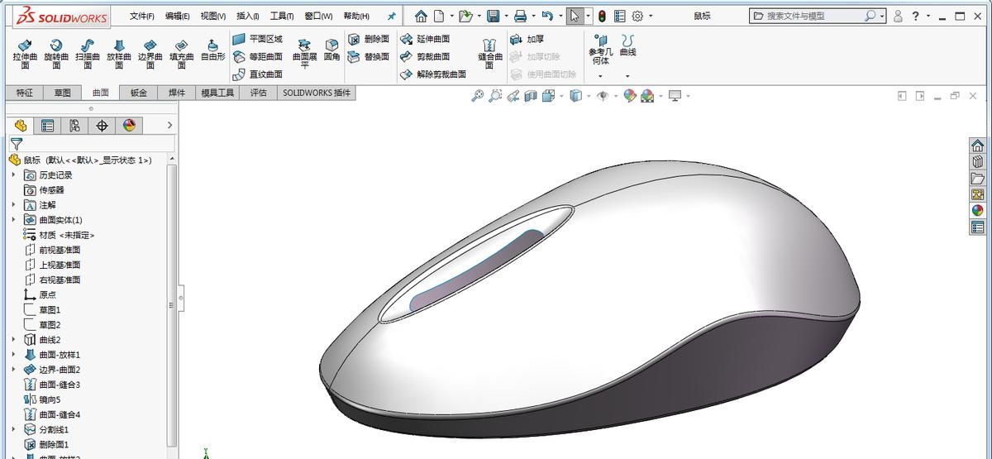Image resolution: width=992 pixels, height=459 pixels.
Task: Select the 边界曲面 boundary surface tool
Action: (x=150, y=55)
